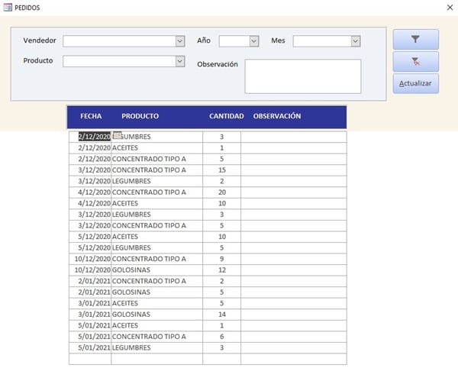Open the date picker icon in first row
Image resolution: width=458 pixels, height=387 pixels.
[x=118, y=136]
